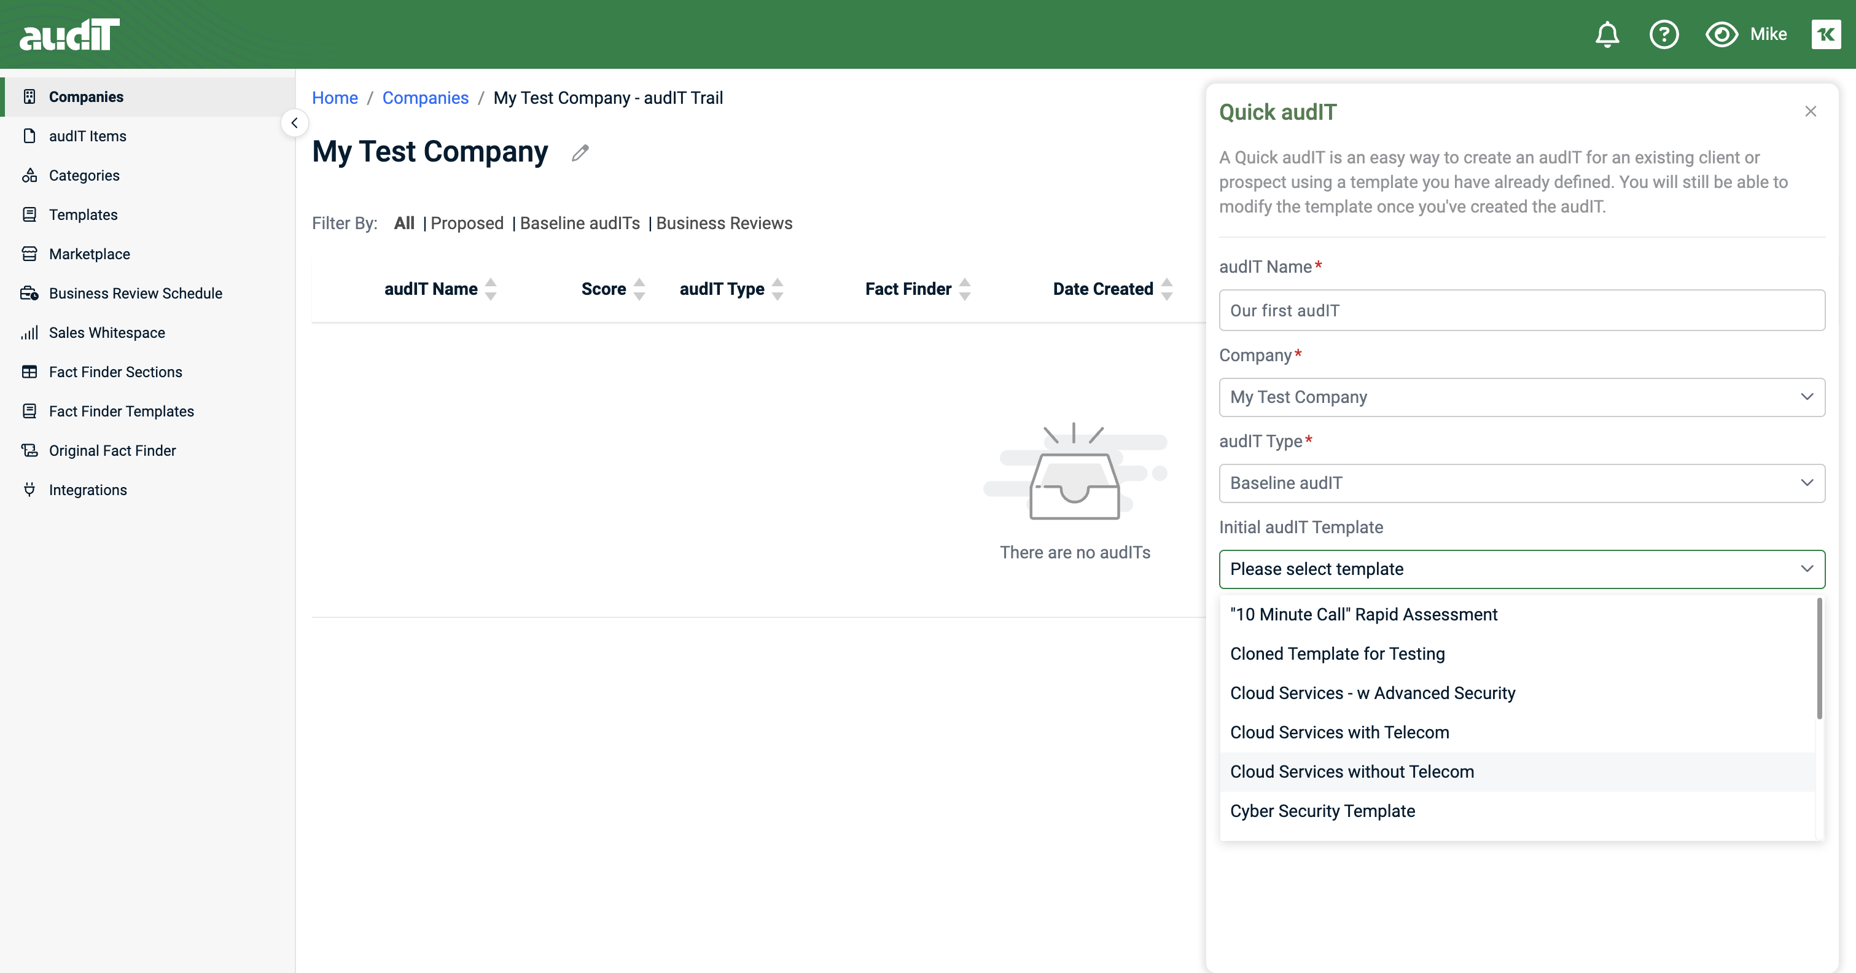The image size is (1856, 973).
Task: Open the help question mark icon
Action: [x=1664, y=34]
